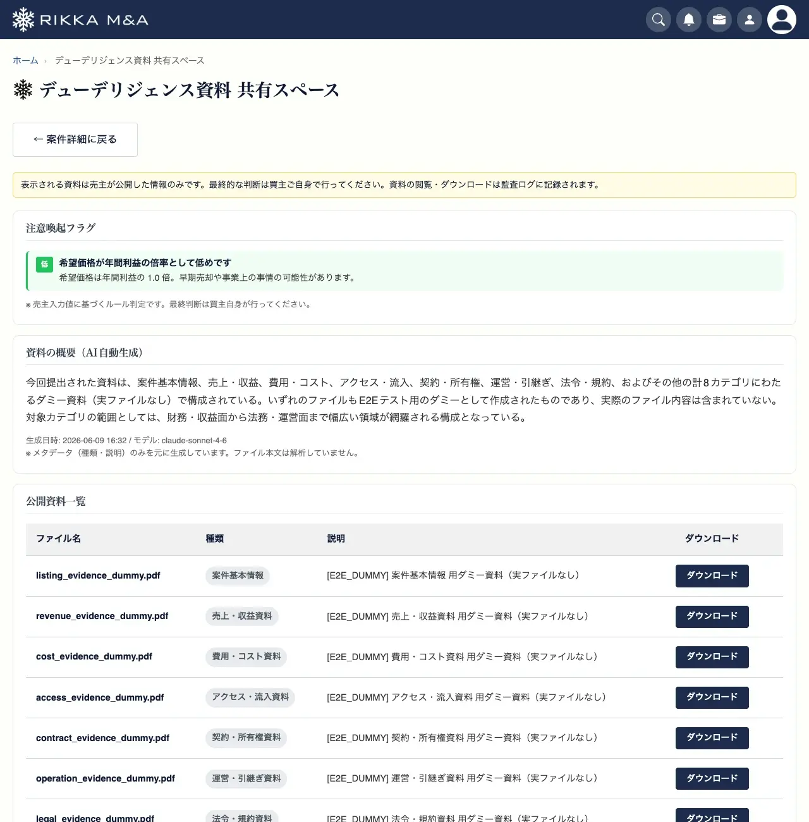Click the ファイル名 column header

point(59,539)
